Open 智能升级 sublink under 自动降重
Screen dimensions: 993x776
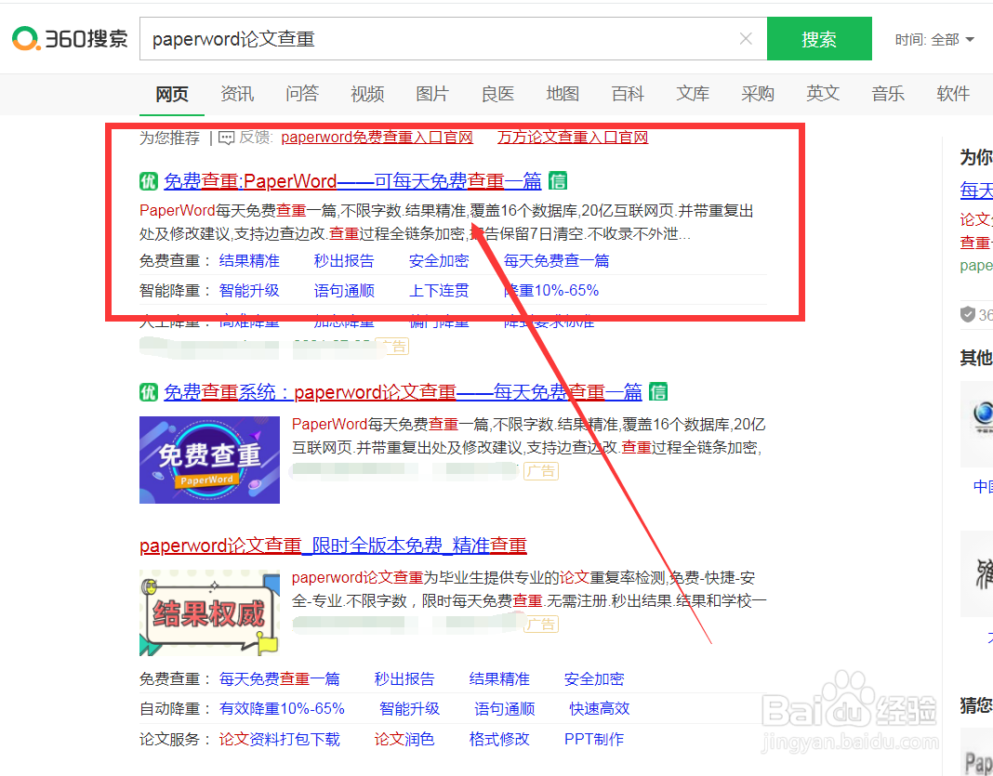click(409, 709)
